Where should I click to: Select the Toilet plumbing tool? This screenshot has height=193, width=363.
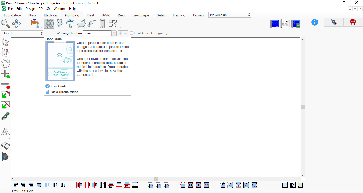pos(60,24)
